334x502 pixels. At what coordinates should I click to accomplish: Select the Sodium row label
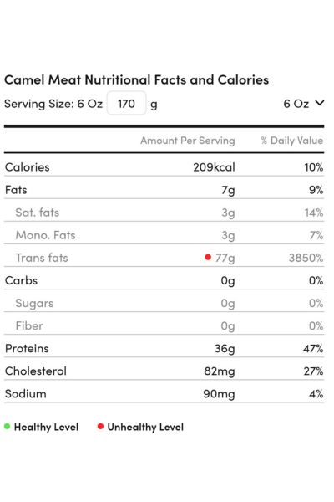[x=26, y=394]
